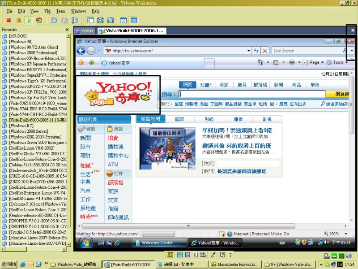The image size is (358, 269).
Task: Open the Page dropdown menu in IE
Action: [x=314, y=62]
